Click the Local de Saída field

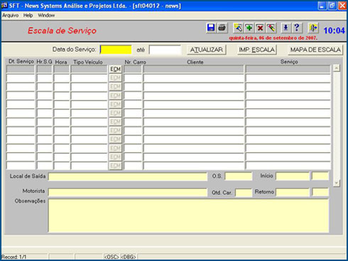click(x=128, y=177)
